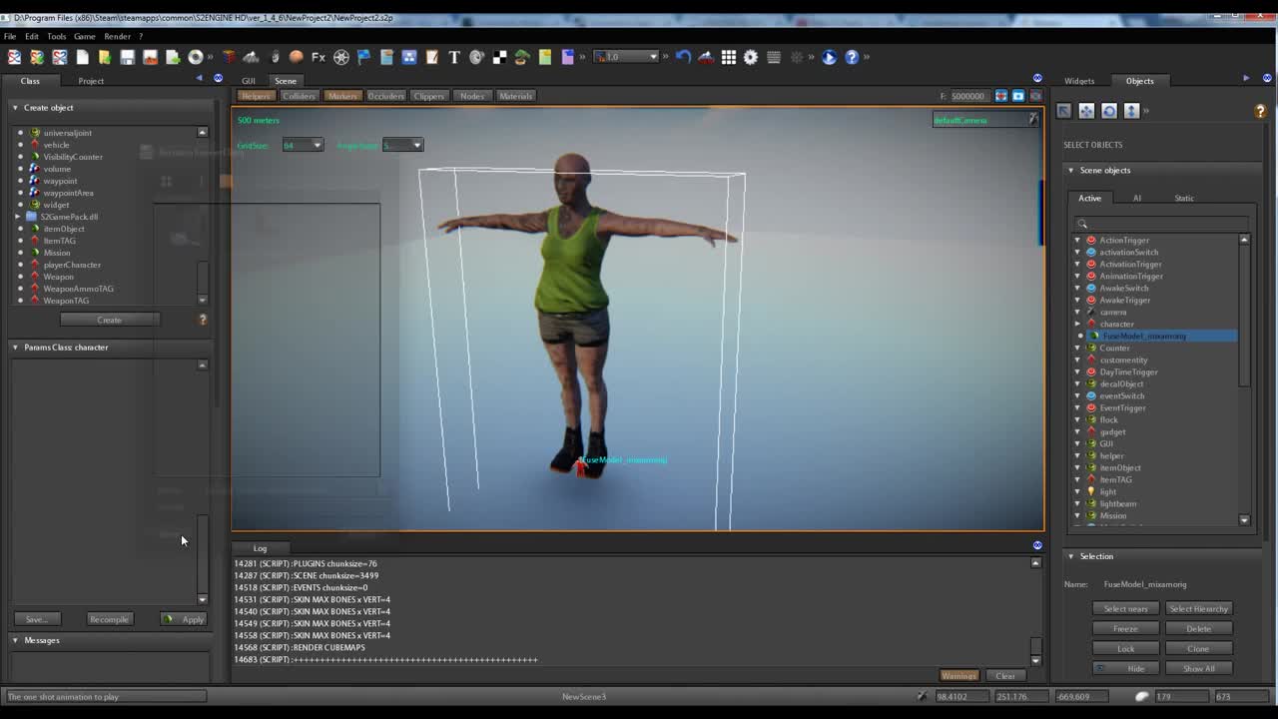The width and height of the screenshot is (1278, 719).
Task: Freeze the selected object in the Selection panel
Action: (x=1125, y=628)
